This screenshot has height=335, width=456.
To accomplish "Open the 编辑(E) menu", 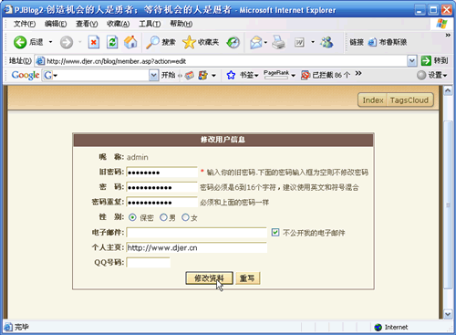I will point(56,24).
